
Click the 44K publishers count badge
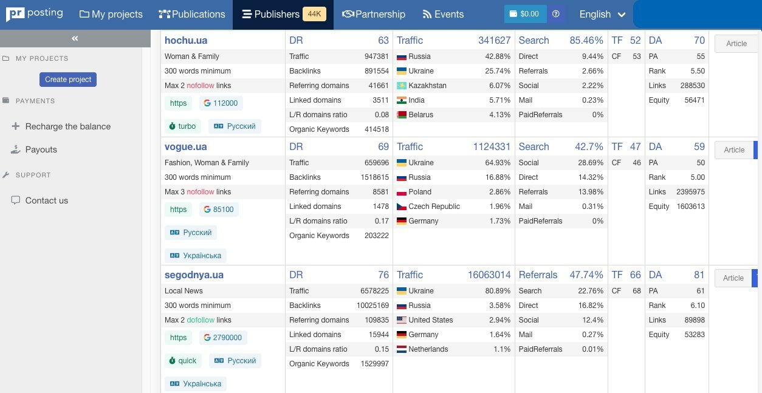pyautogui.click(x=315, y=14)
